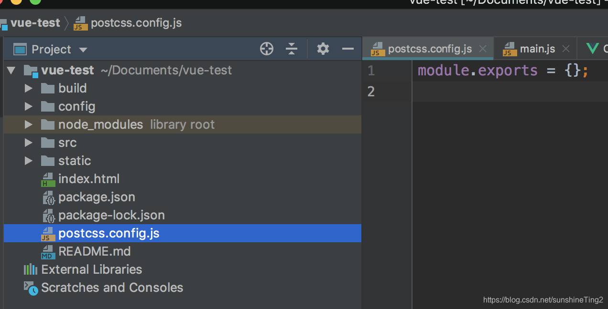The image size is (608, 309).
Task: Click the package.json file icon
Action: click(x=49, y=197)
